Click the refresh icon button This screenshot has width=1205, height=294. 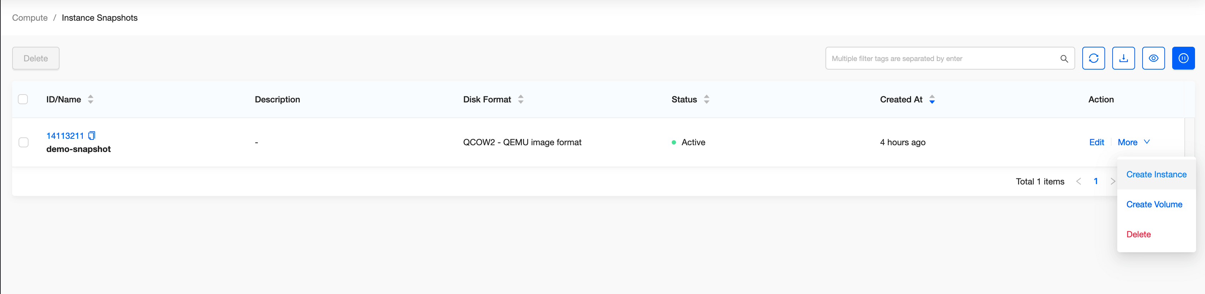[x=1093, y=58]
